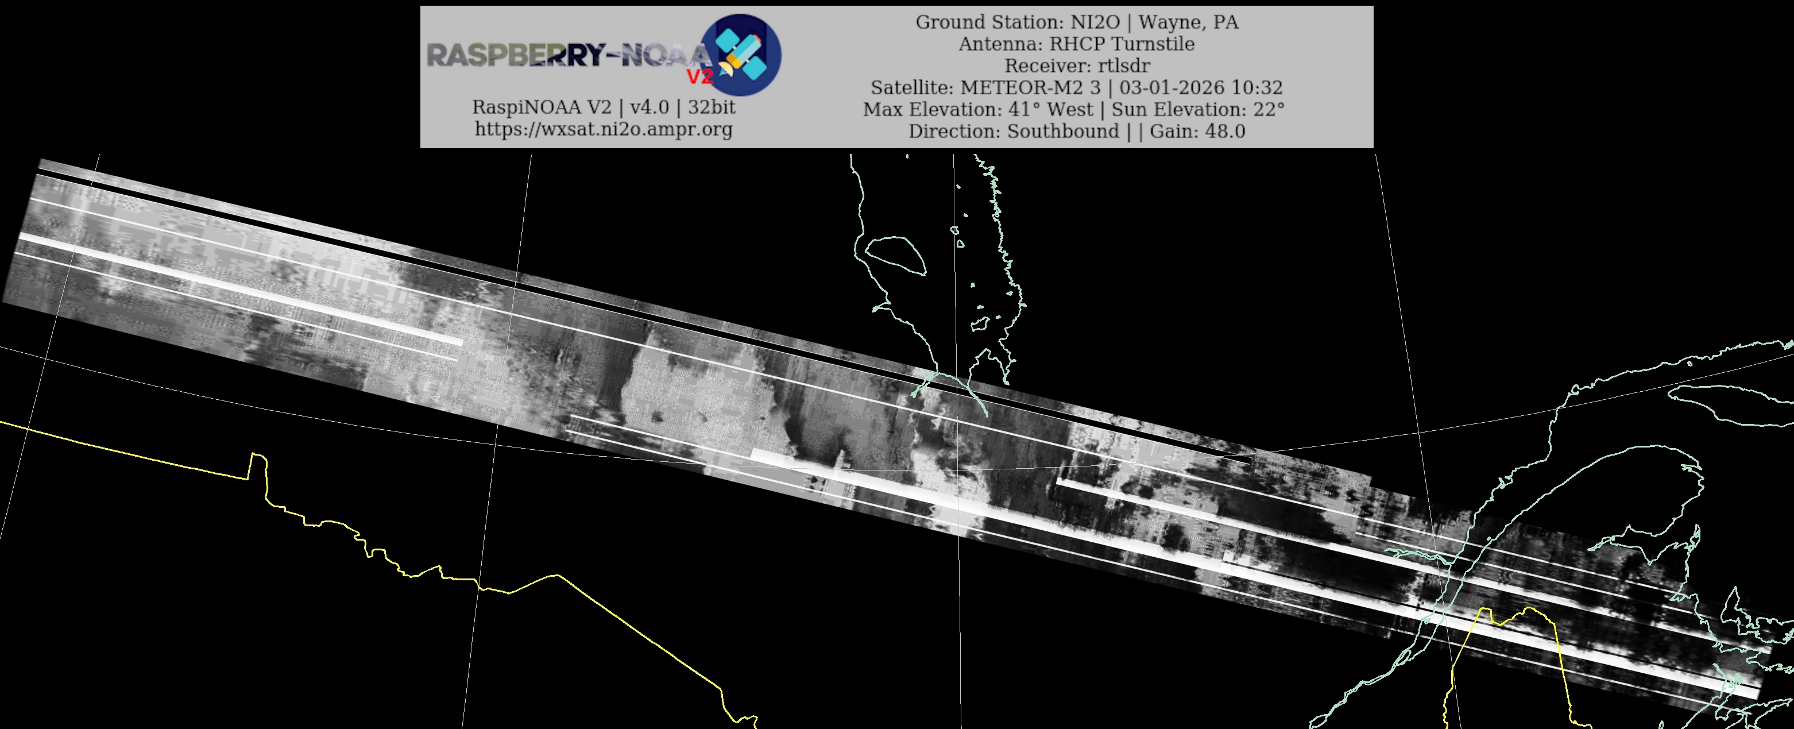Open the wxsat.ni2o.ampr.org link
1794x729 pixels.
tap(603, 130)
